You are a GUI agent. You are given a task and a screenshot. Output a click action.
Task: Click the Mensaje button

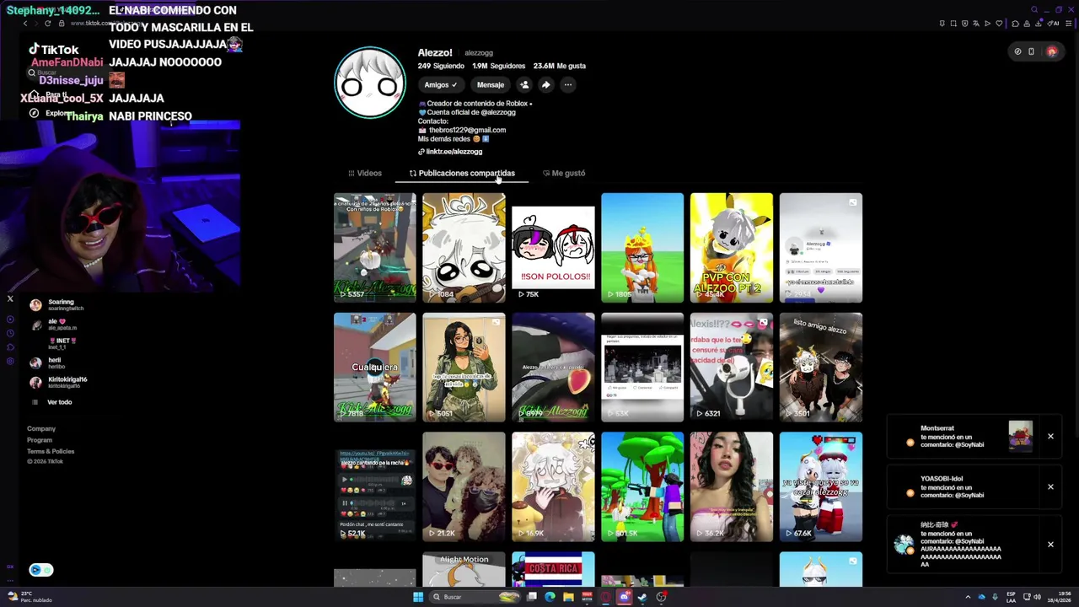[491, 84]
